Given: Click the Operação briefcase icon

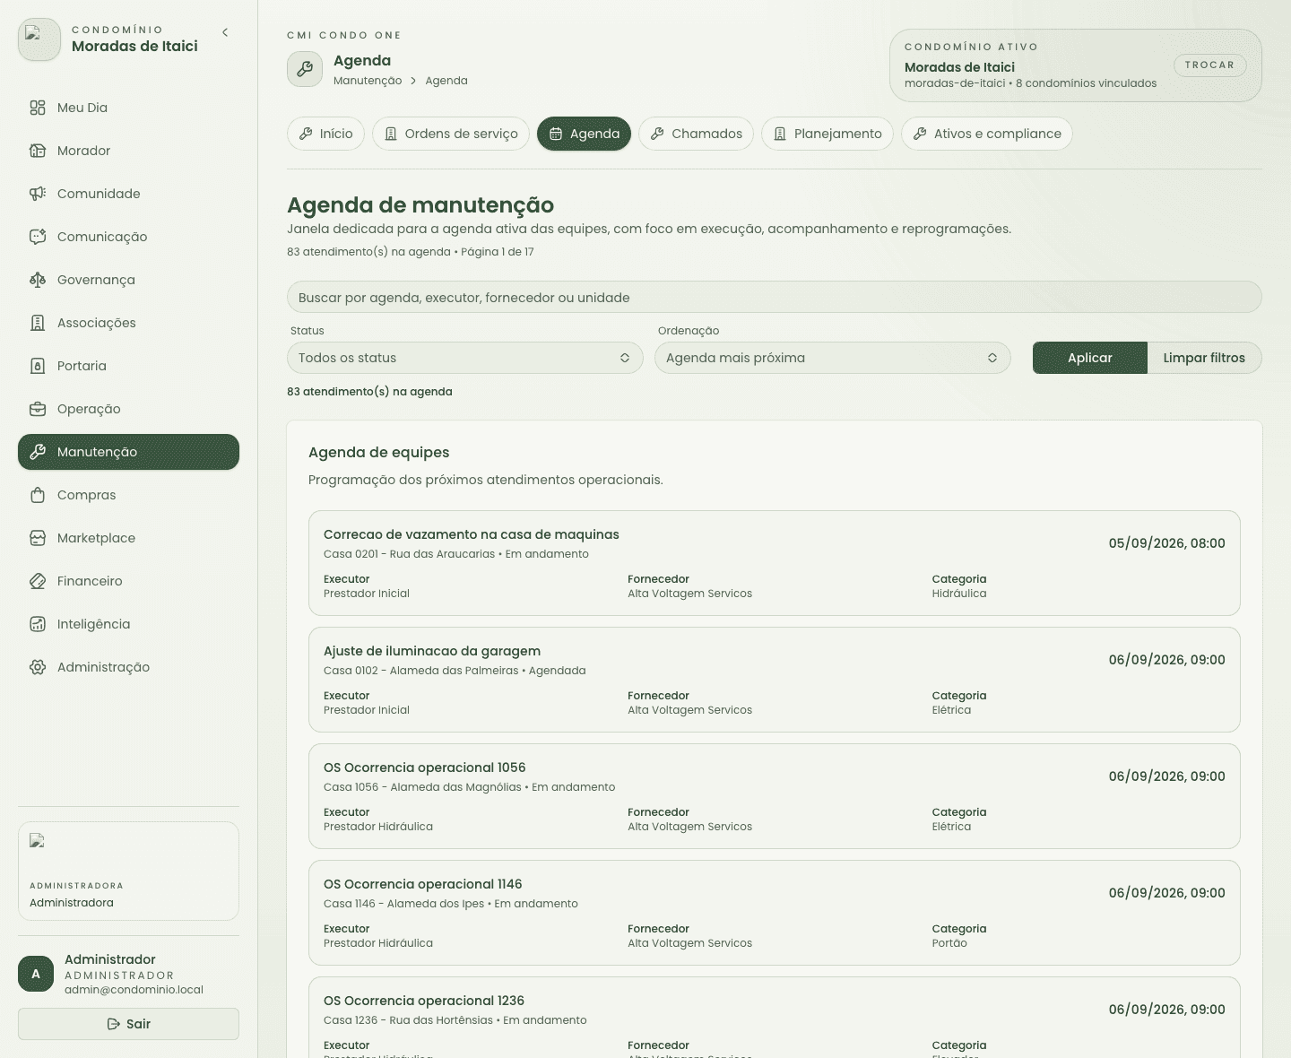Looking at the screenshot, I should tap(38, 409).
